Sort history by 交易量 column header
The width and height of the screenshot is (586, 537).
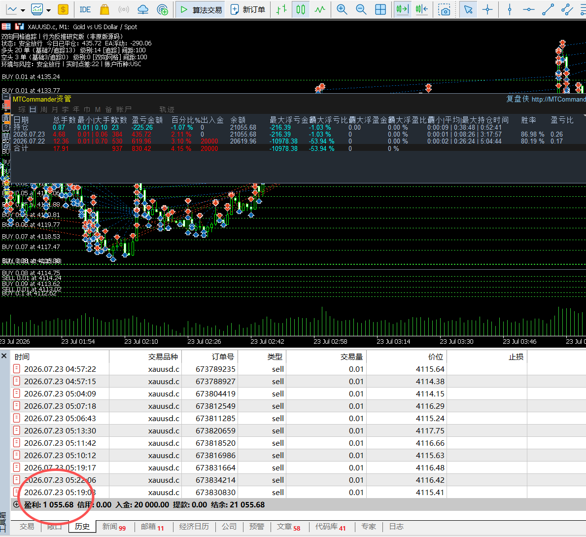pyautogui.click(x=326, y=357)
